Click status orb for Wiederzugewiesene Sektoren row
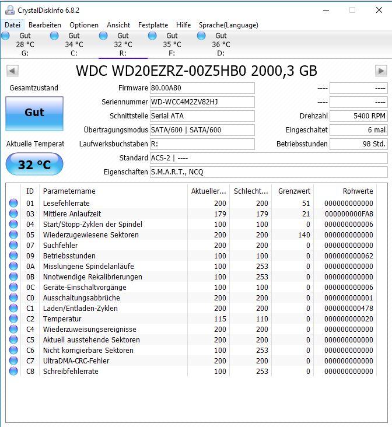392x427 pixels. pos(13,235)
